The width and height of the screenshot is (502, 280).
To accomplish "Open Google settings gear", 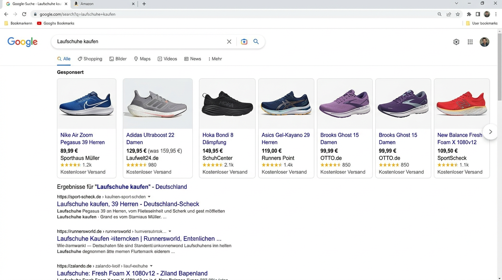I will pos(456,42).
